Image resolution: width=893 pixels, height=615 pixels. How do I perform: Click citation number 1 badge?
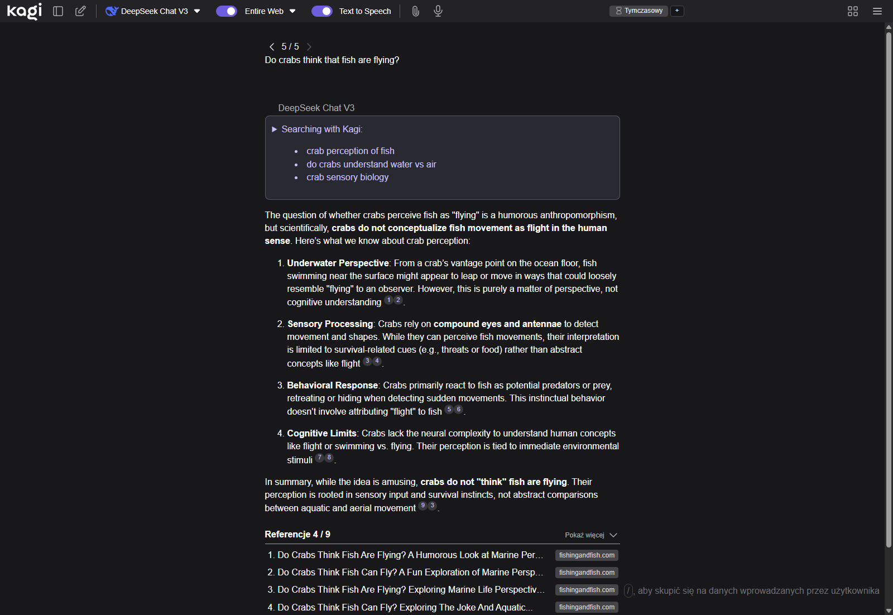click(388, 300)
